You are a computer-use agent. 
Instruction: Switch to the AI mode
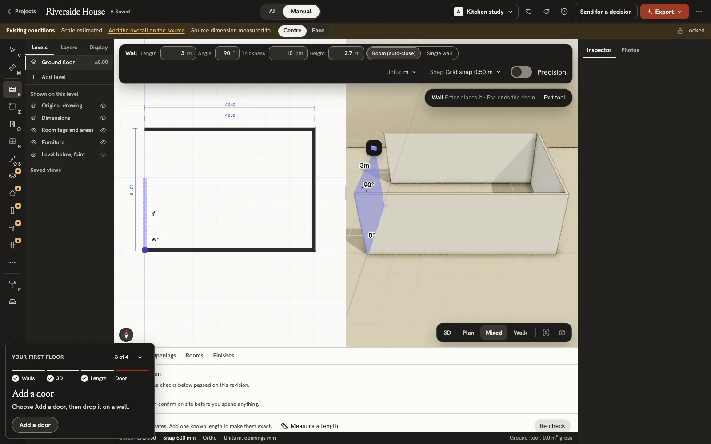272,11
